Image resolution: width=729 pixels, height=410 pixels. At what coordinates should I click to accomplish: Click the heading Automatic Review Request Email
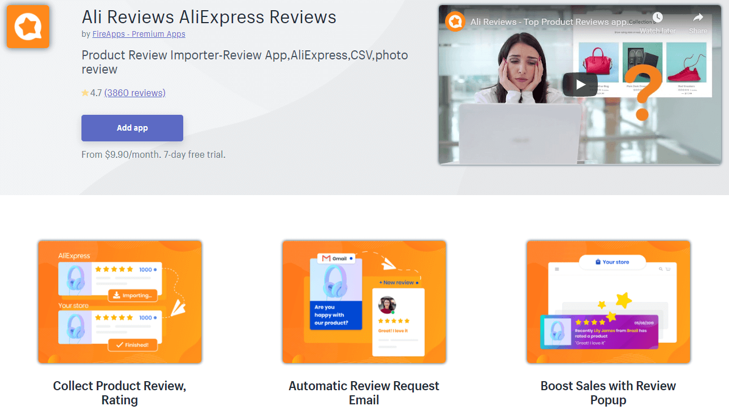364,393
